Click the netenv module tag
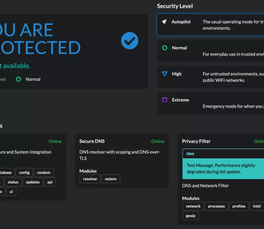 tap(111, 179)
